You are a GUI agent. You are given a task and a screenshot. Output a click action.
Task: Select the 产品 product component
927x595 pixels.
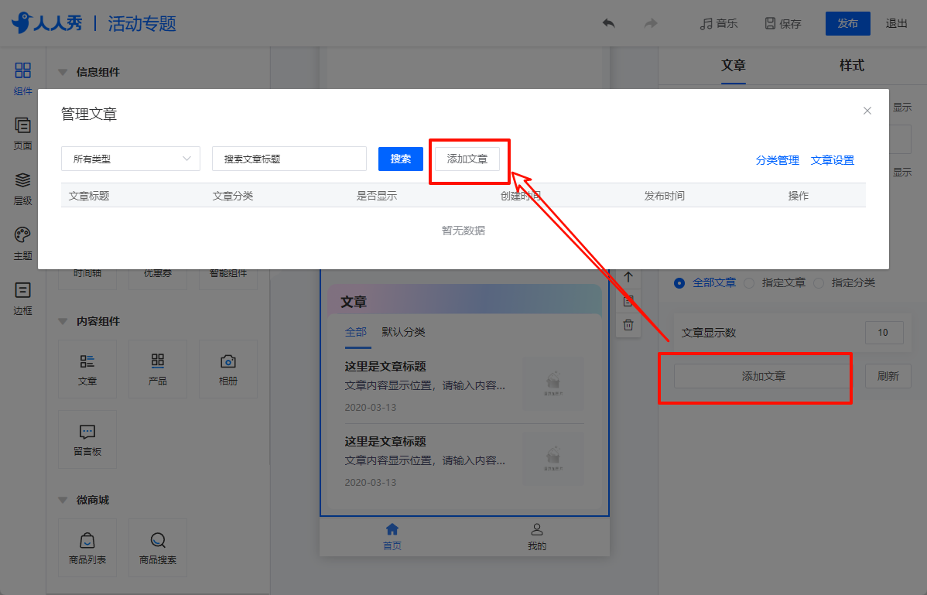click(x=158, y=369)
